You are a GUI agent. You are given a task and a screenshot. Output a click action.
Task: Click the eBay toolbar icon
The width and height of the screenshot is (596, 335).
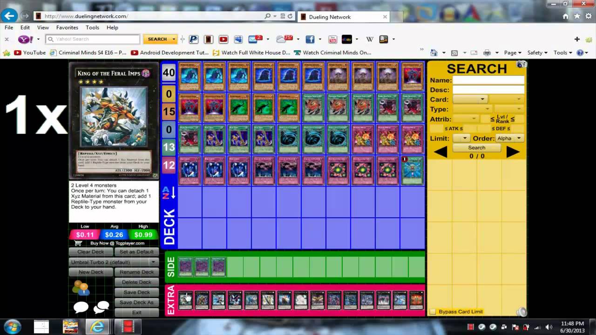coord(346,40)
